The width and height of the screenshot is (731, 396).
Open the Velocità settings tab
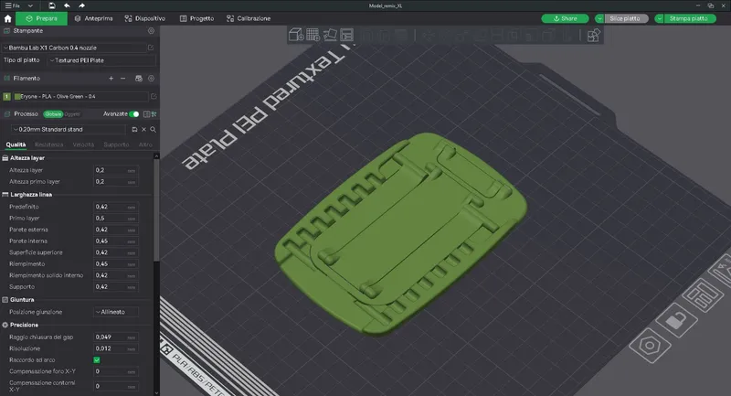(83, 144)
